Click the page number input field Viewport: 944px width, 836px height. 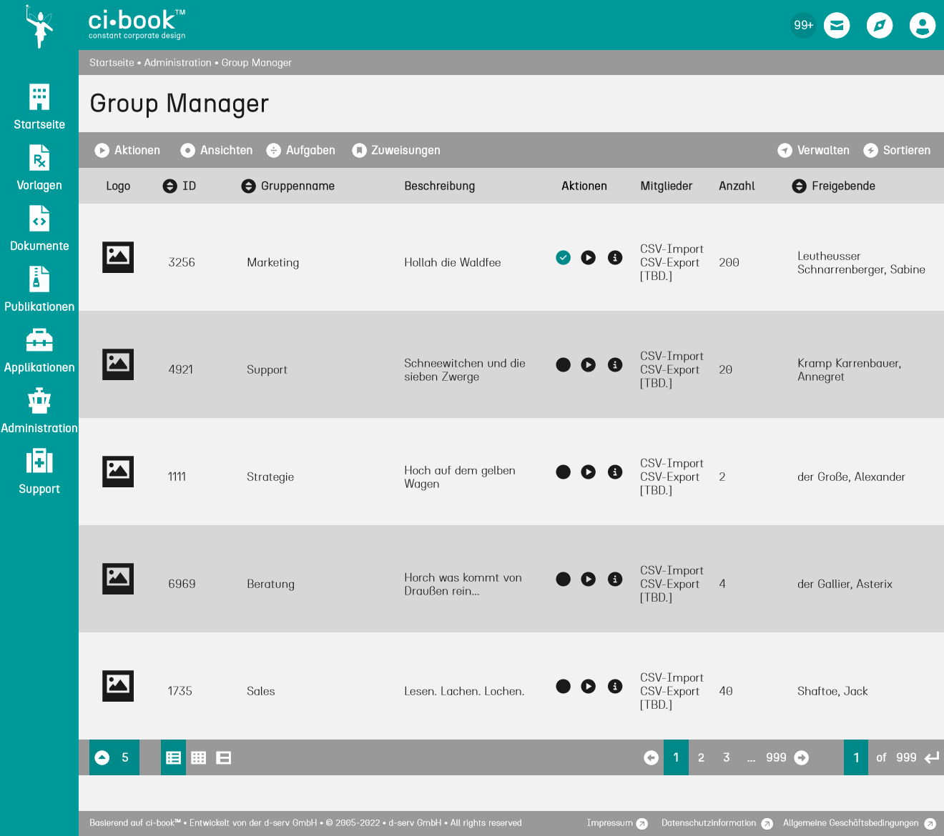[856, 757]
